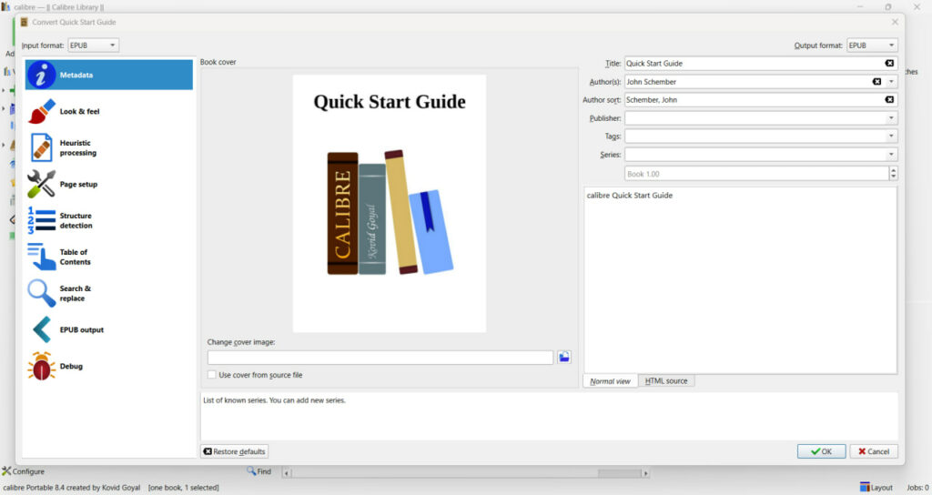Open the Output format dropdown
Image resolution: width=932 pixels, height=495 pixels.
click(x=872, y=45)
